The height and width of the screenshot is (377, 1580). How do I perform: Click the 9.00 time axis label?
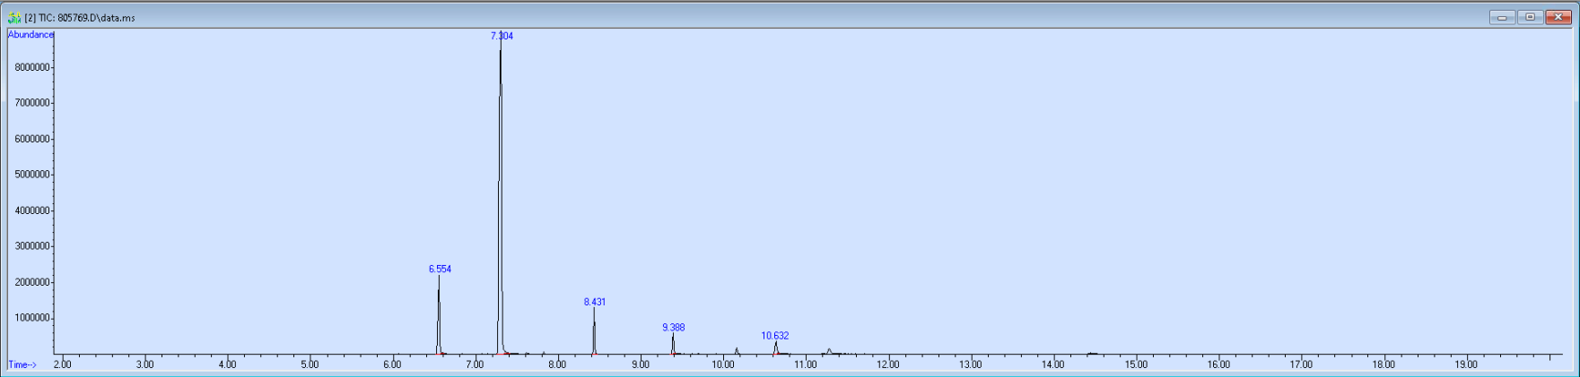pos(641,364)
